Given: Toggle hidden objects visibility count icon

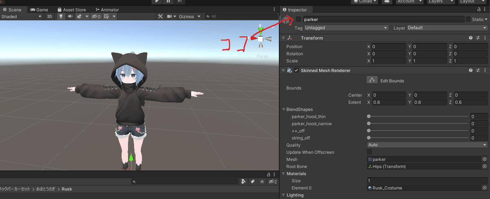Looking at the screenshot, I should pyautogui.click(x=96, y=16).
